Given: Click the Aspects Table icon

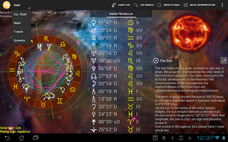Looking at the screenshot, I should coord(159,5).
